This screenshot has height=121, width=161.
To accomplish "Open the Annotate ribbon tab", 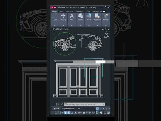I will coord(69,11).
